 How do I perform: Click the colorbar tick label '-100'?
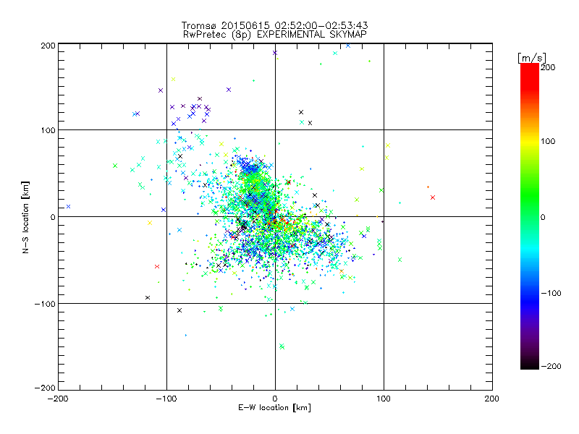point(551,293)
